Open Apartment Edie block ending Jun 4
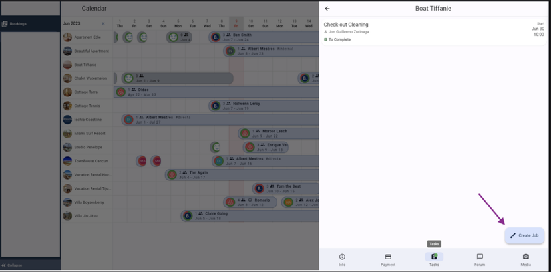Image resolution: width=551 pixels, height=272 pixels. click(x=179, y=37)
